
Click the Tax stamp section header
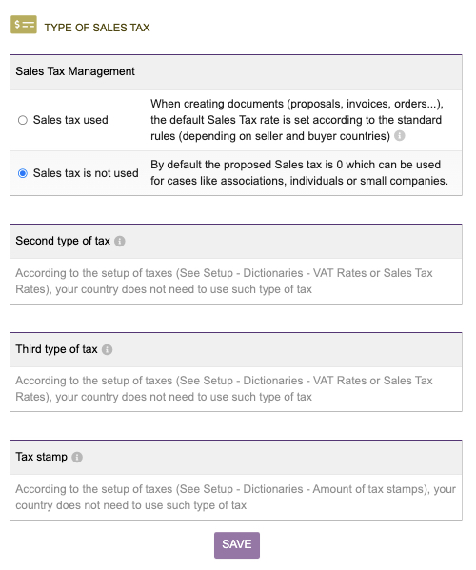[236, 457]
